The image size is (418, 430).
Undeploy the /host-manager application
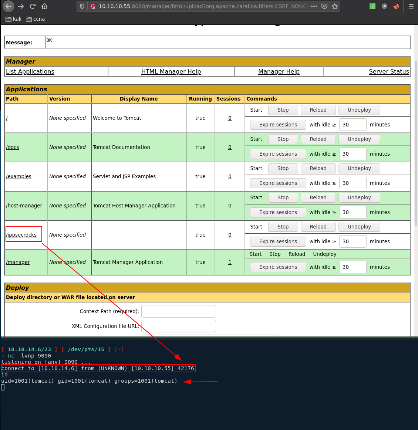359,197
